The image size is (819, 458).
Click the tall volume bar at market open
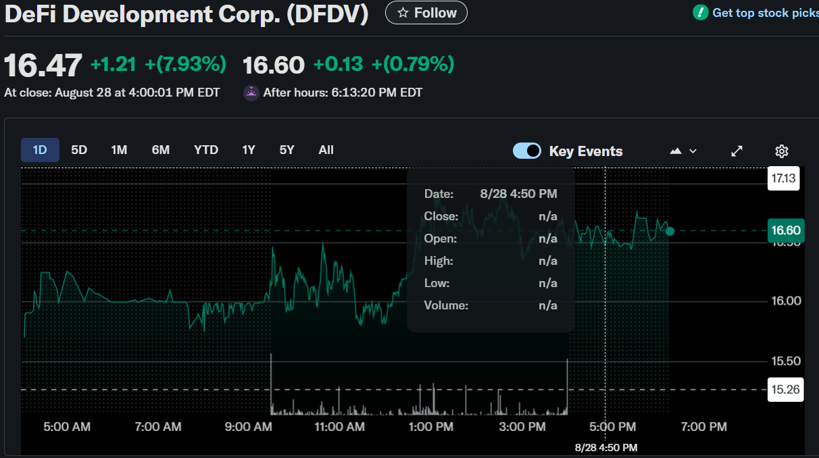[271, 384]
